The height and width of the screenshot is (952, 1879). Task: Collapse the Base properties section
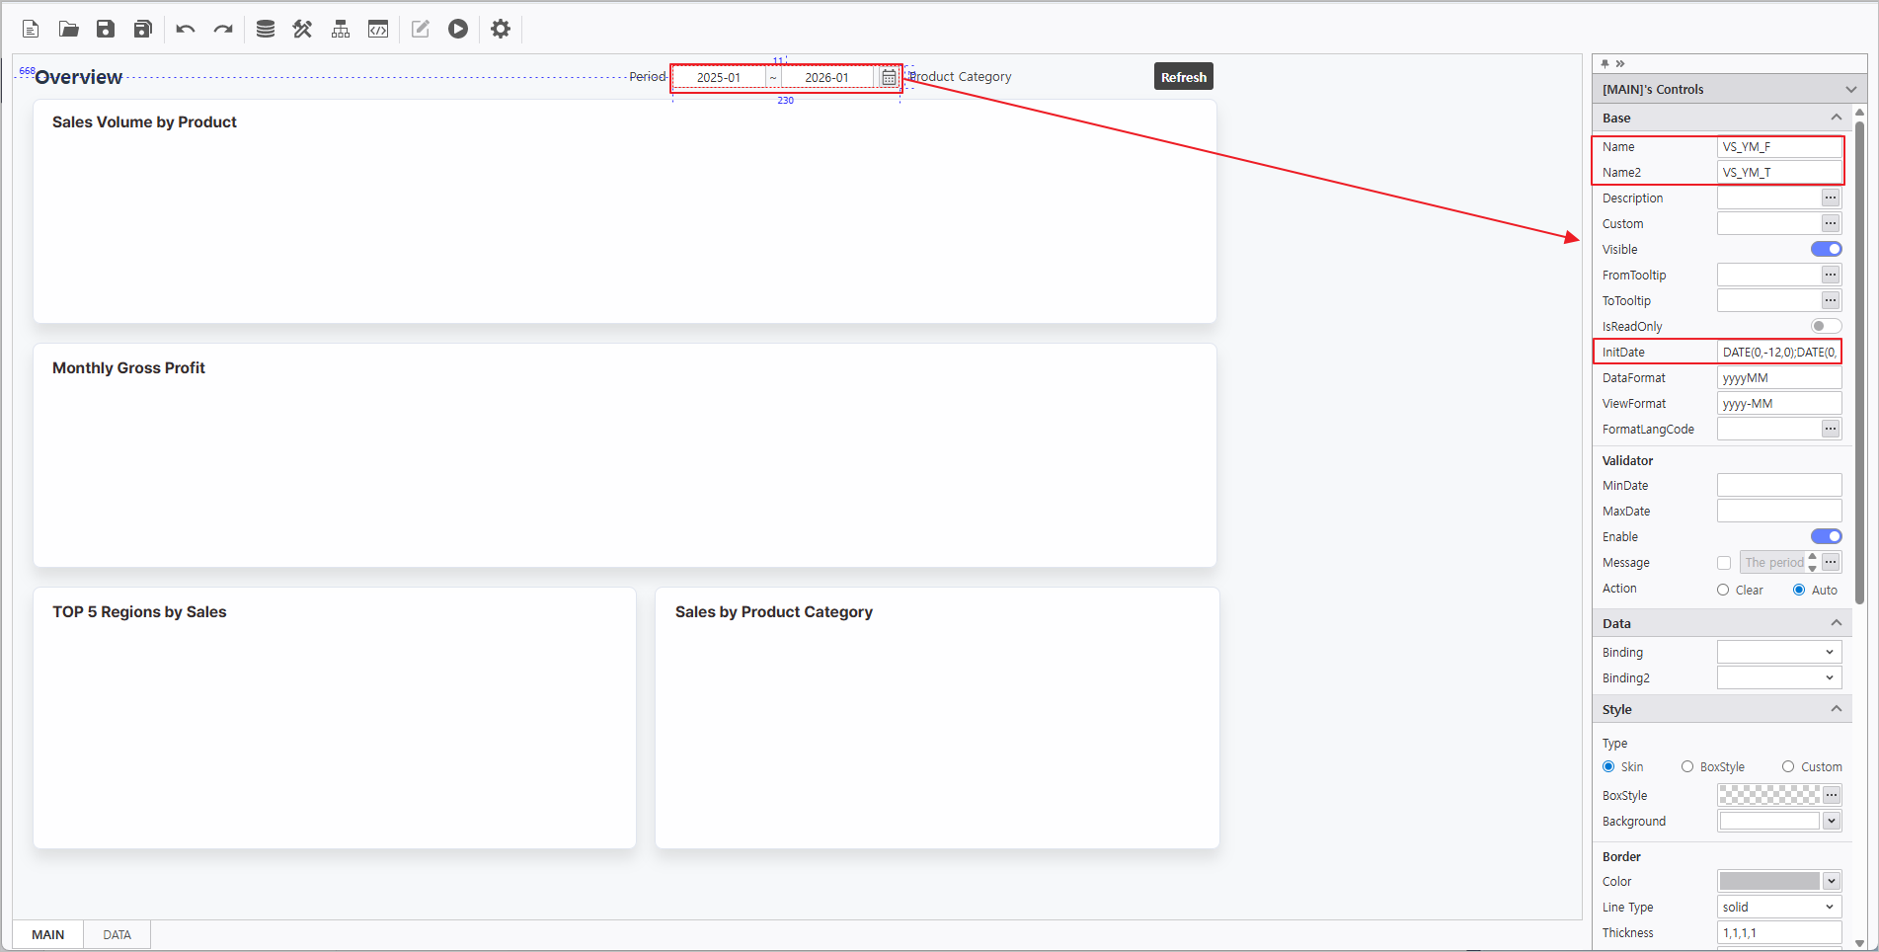pos(1837,118)
